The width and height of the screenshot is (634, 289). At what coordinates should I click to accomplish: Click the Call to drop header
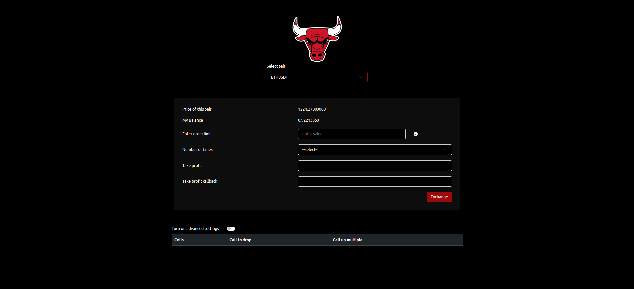[240, 240]
